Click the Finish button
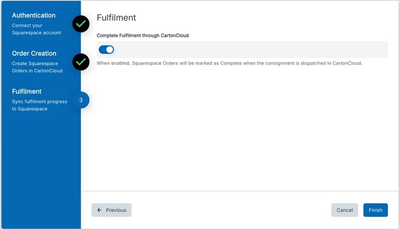400x230 pixels. (376, 210)
